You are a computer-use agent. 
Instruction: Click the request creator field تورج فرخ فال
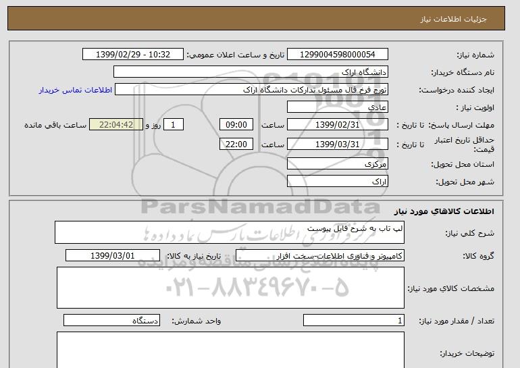click(251, 90)
